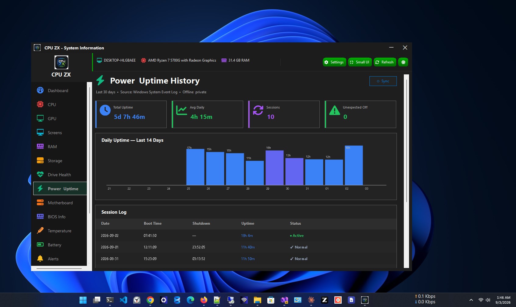
Task: Open Firefox from taskbar
Action: point(204,300)
